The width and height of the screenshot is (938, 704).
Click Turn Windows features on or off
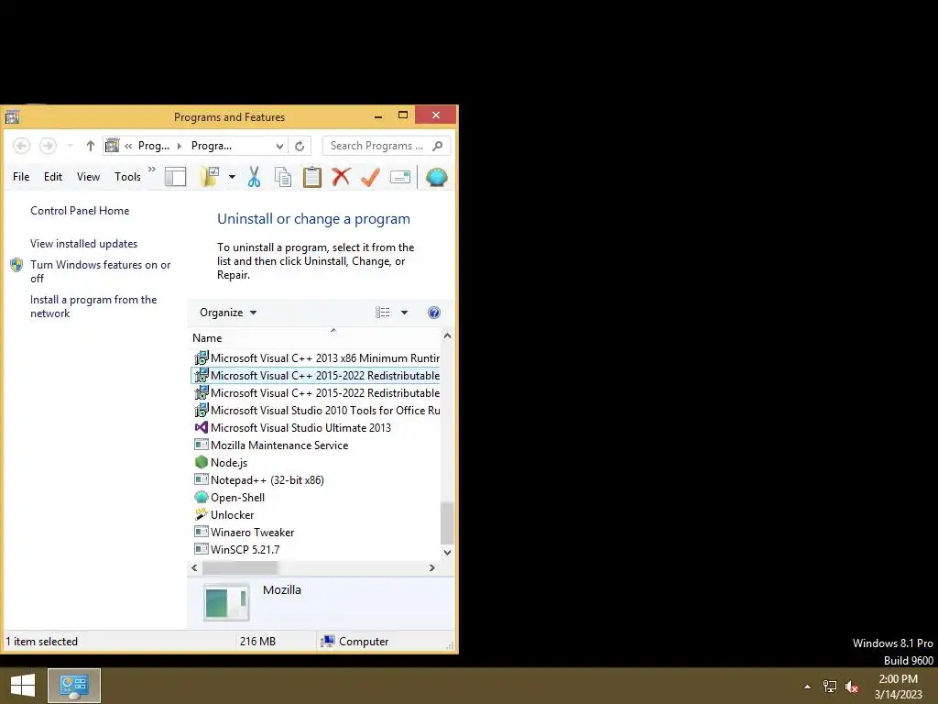point(101,271)
